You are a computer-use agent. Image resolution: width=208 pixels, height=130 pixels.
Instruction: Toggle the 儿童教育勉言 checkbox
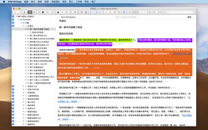(x=13, y=96)
